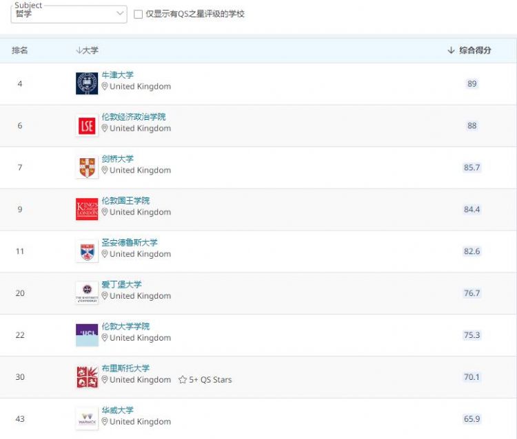Open the 圣安德鲁斯大学 link

(x=130, y=242)
